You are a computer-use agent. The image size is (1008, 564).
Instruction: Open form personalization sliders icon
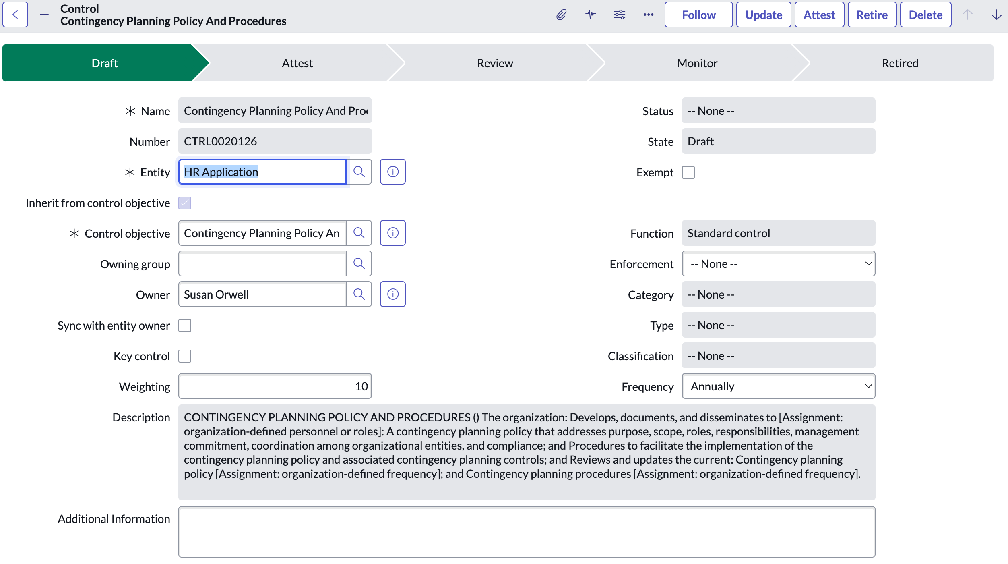pos(620,15)
